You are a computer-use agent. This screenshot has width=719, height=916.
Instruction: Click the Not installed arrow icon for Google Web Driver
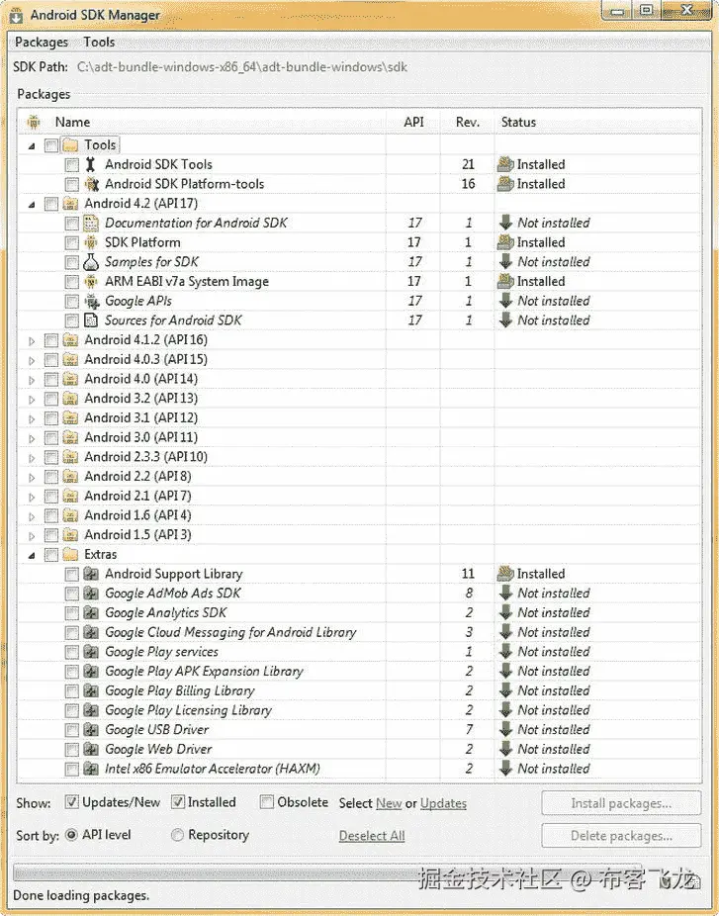coord(505,749)
